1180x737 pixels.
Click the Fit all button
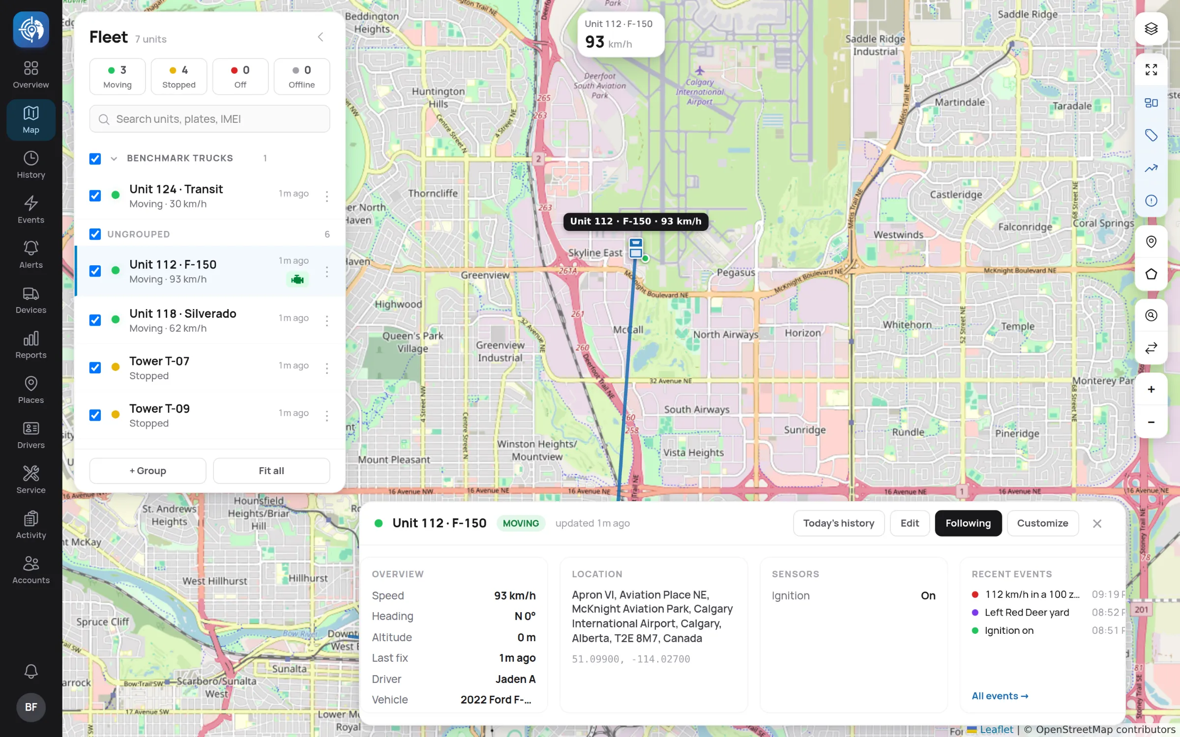point(271,471)
